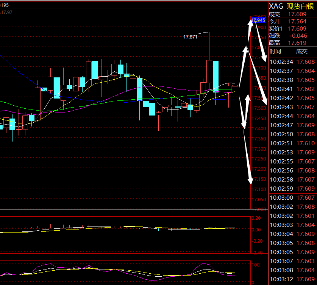Select the 10:03:03 tick row

(292, 225)
